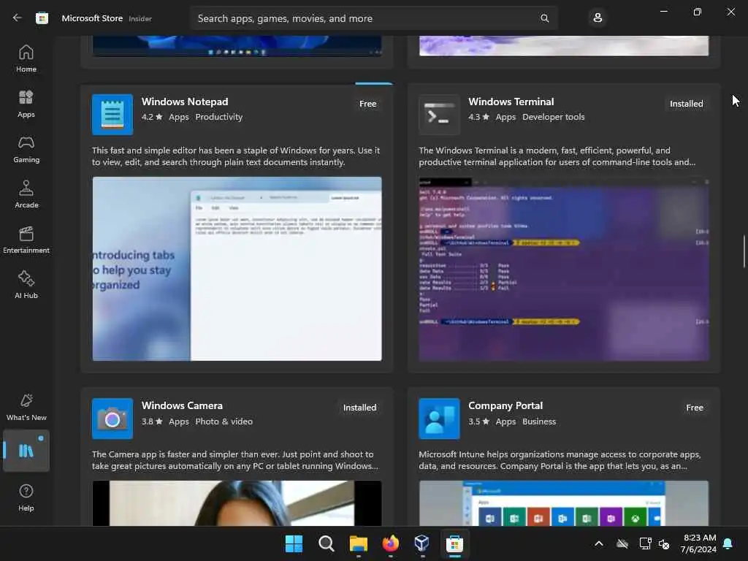Click the Insider label beside Microsoft Store

140,18
